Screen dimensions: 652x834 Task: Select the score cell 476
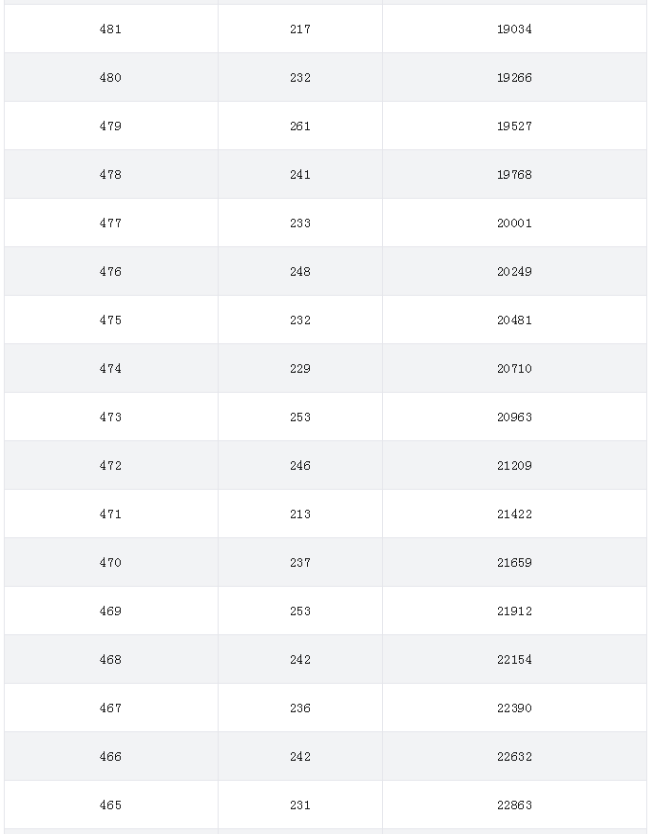(110, 271)
